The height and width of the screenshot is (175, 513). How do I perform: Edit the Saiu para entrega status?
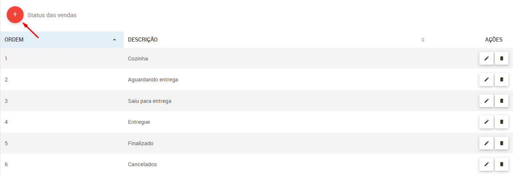pos(486,101)
